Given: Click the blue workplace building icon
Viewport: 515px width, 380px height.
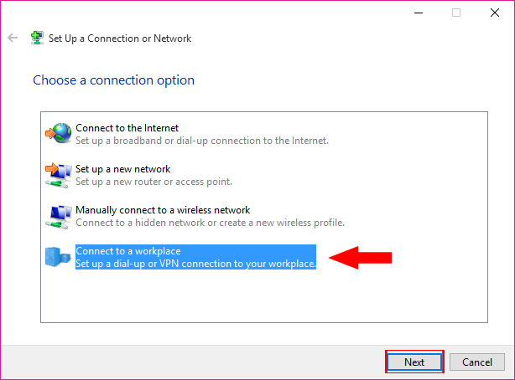Looking at the screenshot, I should (59, 257).
